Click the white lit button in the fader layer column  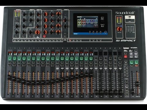126,86
